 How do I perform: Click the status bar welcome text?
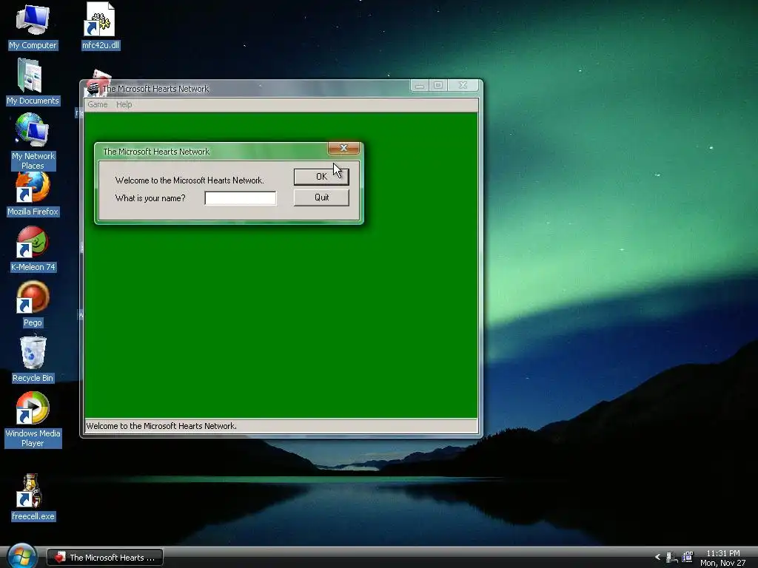(161, 426)
